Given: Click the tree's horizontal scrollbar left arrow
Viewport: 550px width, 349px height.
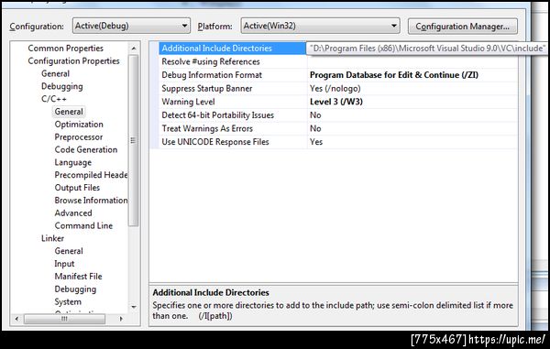Looking at the screenshot, I should 16,319.
